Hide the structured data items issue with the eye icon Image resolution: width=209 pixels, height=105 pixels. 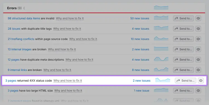click(x=198, y=18)
